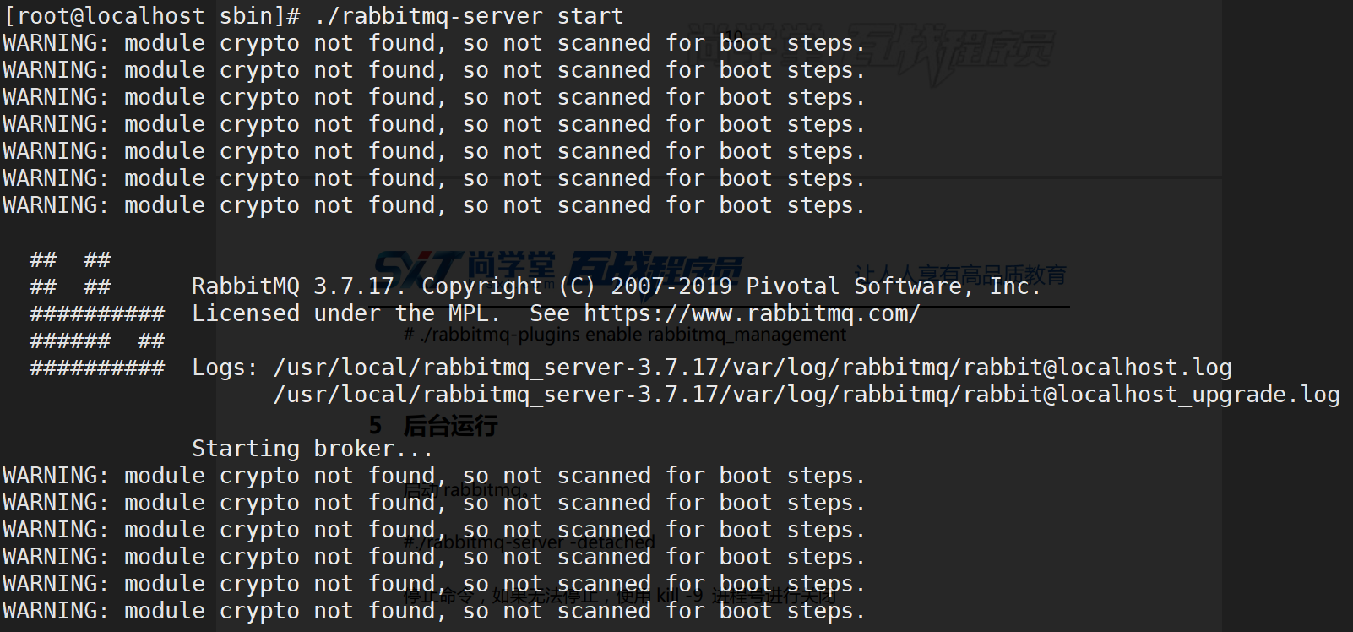Click the 后台运行 section heading
Viewport: 1353px width, 632px height.
click(450, 425)
